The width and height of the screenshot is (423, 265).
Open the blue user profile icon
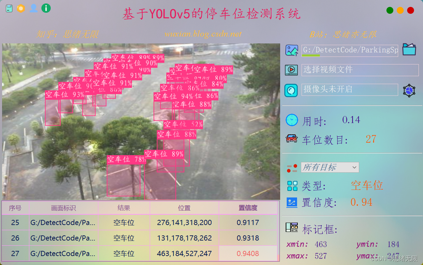coord(33,8)
